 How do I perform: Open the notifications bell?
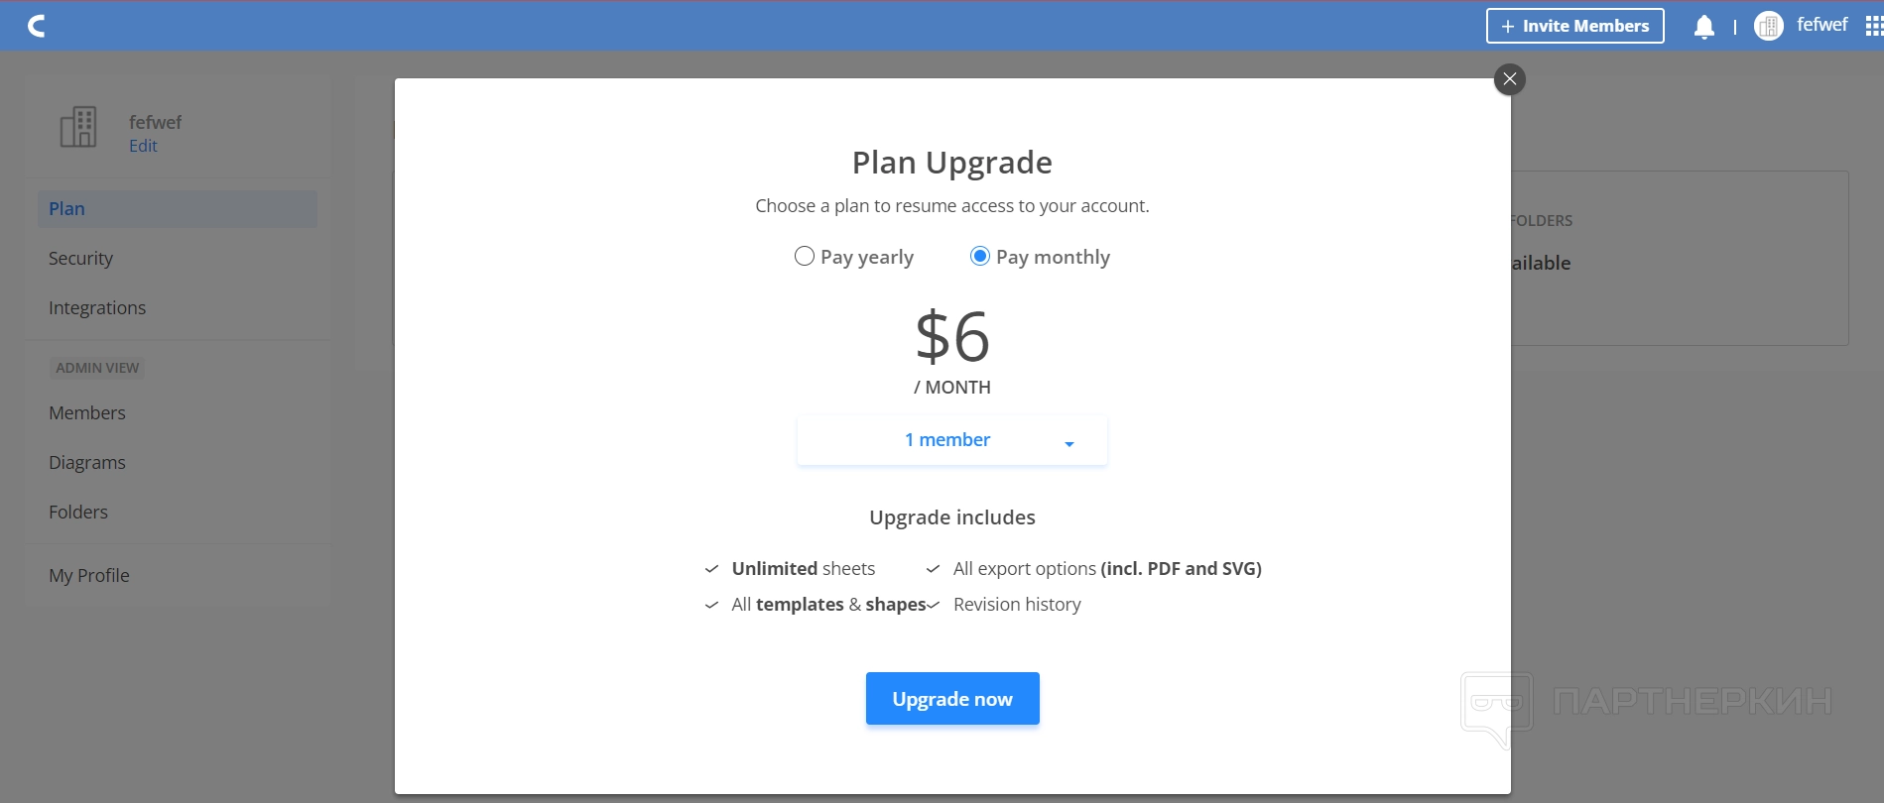click(1703, 27)
